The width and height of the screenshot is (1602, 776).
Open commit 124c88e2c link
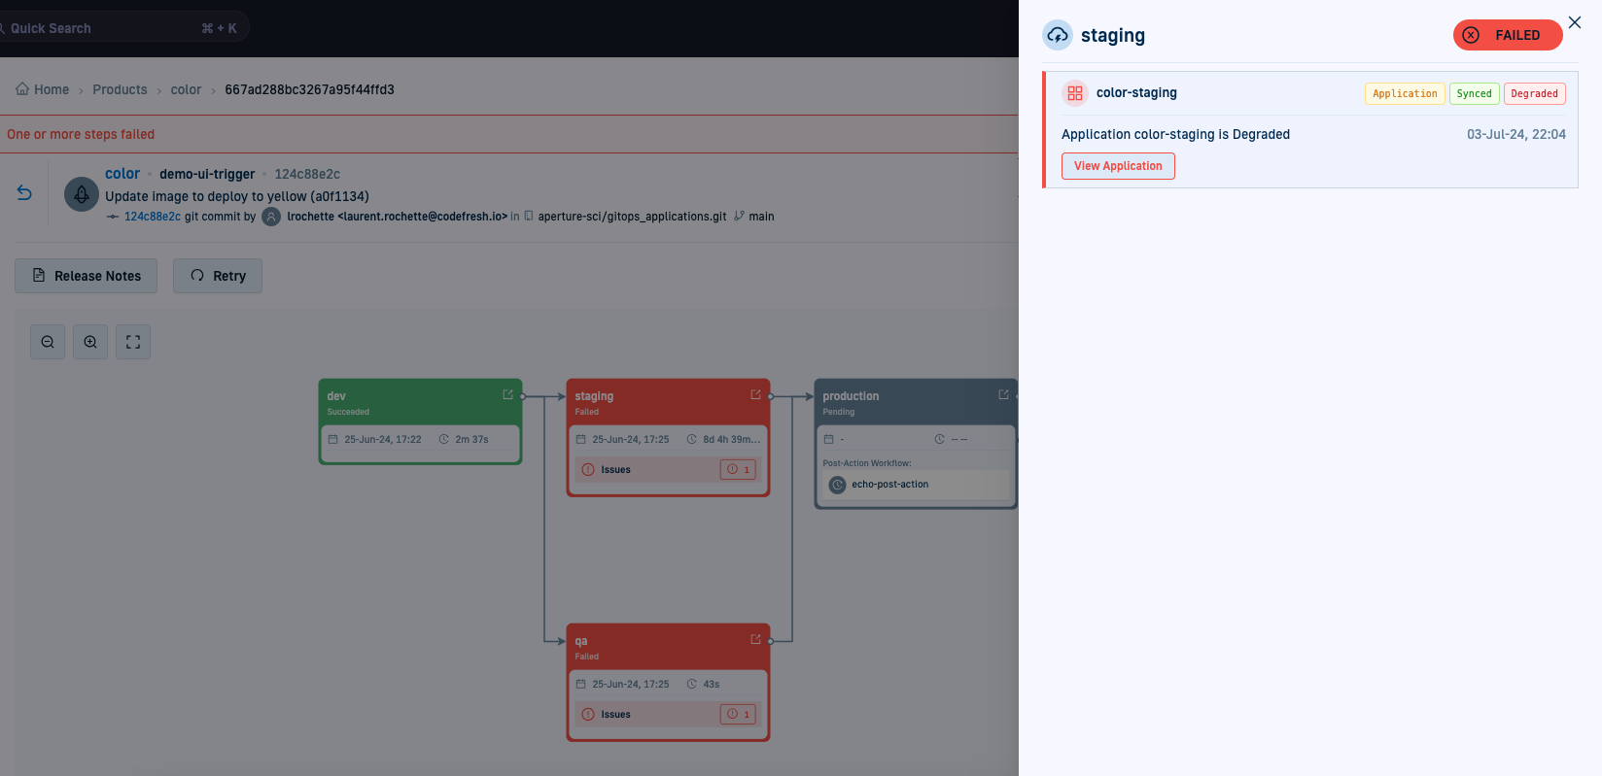click(x=152, y=217)
